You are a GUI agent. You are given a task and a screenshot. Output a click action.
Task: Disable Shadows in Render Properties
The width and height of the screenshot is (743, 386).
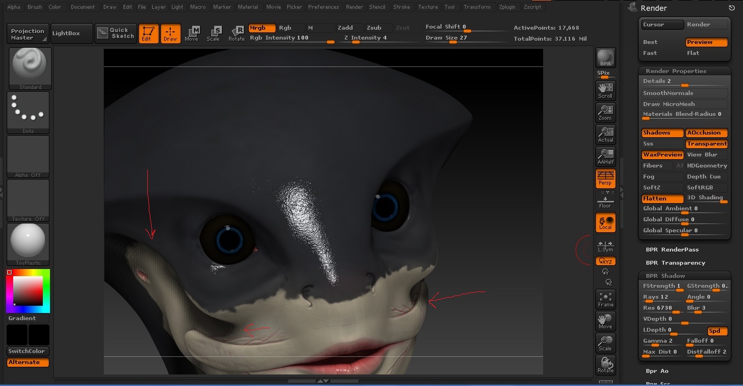662,133
